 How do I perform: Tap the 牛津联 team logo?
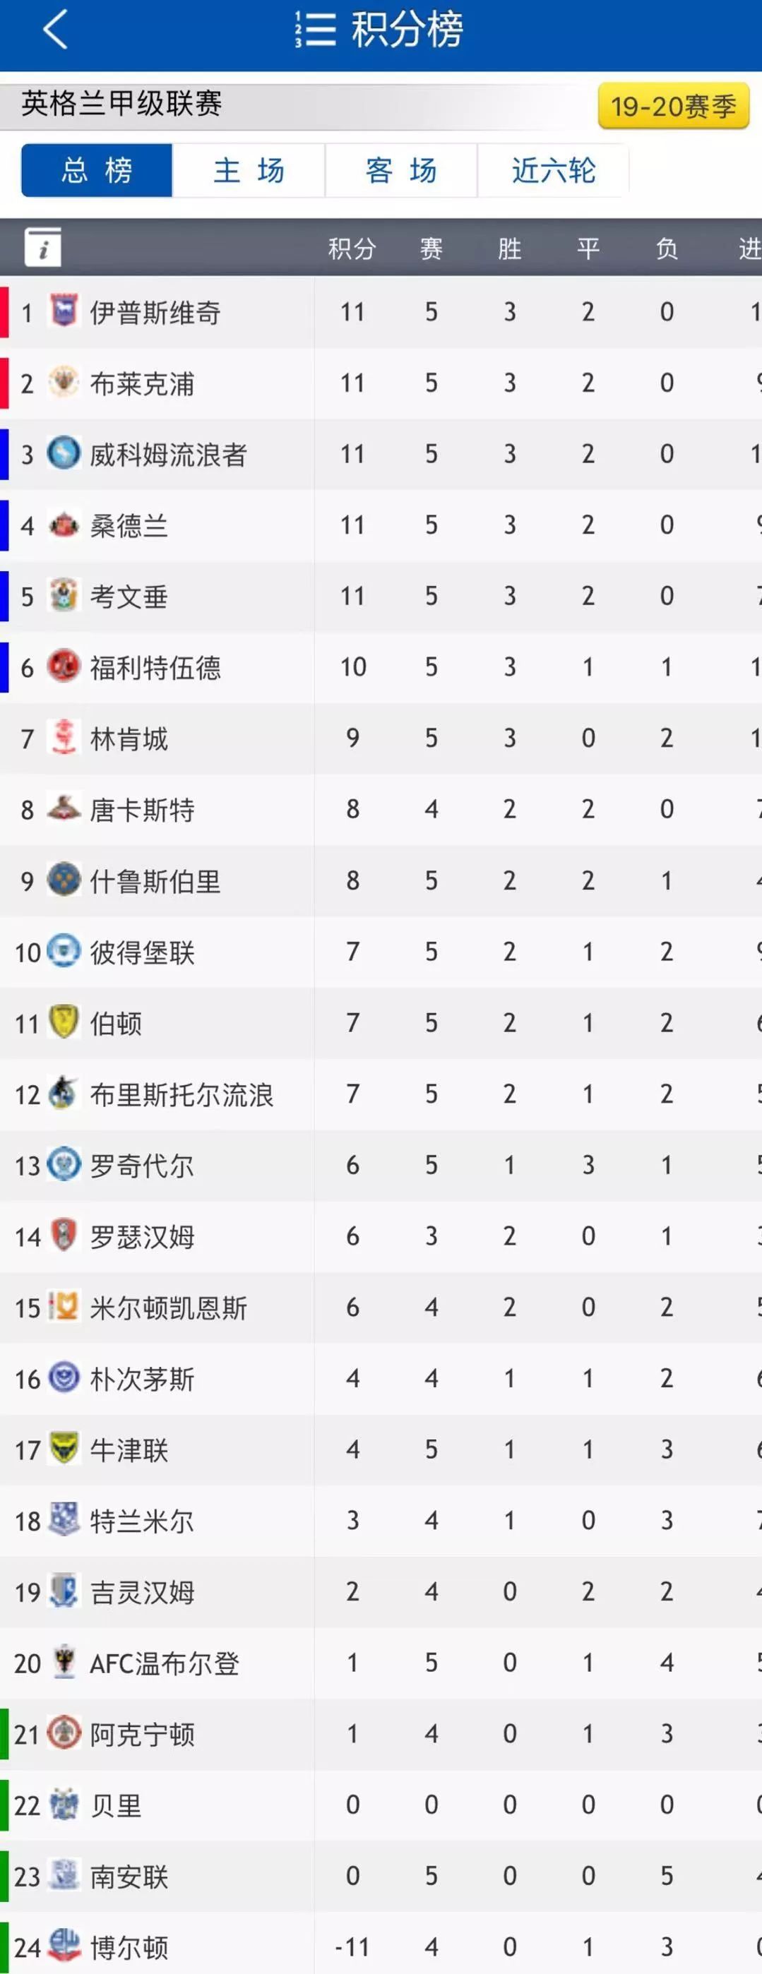(64, 1448)
